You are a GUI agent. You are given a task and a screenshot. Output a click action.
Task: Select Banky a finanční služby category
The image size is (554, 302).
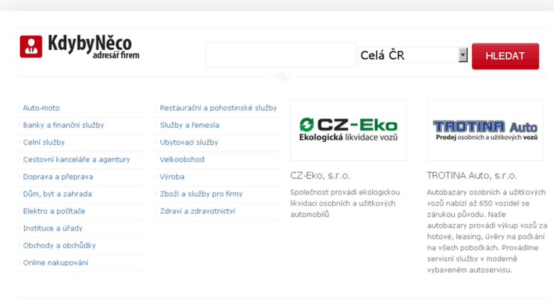click(63, 125)
